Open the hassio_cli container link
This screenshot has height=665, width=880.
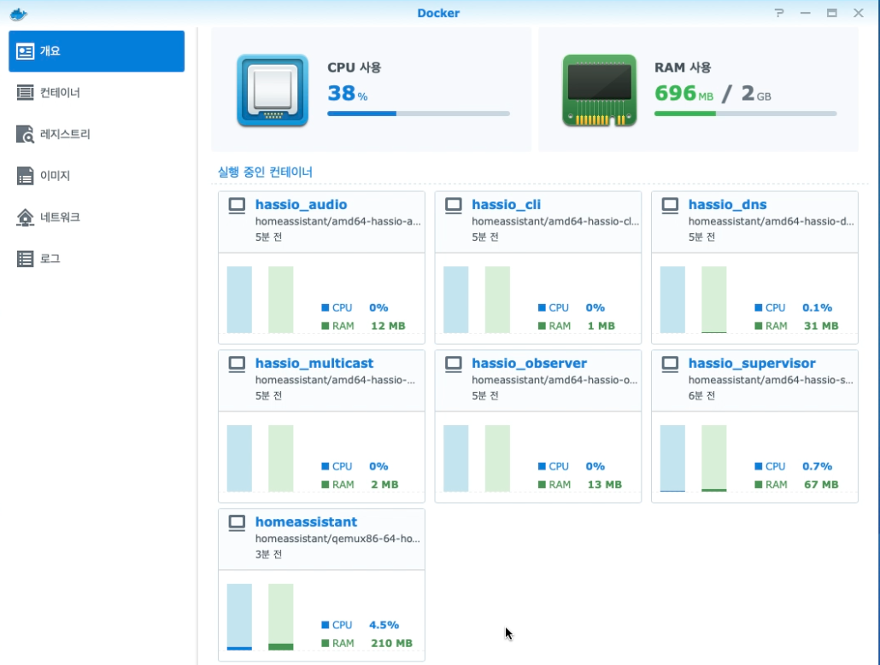coord(507,205)
